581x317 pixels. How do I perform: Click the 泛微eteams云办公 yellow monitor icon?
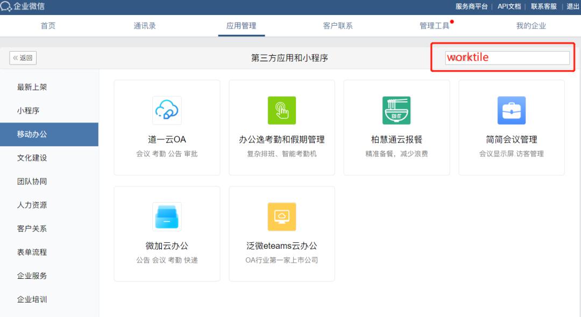281,217
